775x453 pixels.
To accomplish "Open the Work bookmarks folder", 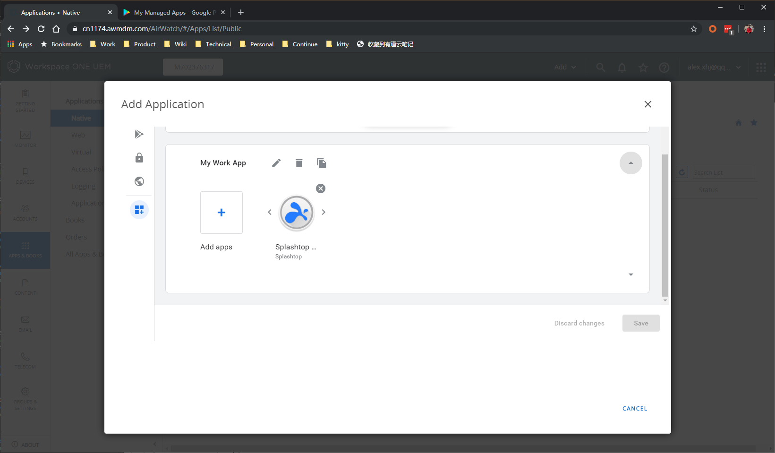I will click(102, 44).
